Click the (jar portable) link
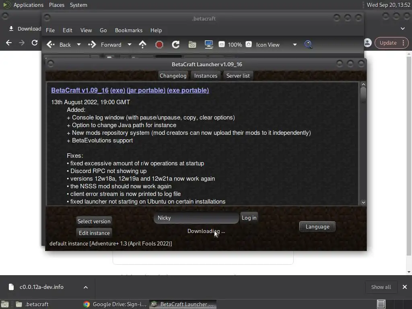Image resolution: width=412 pixels, height=309 pixels. [146, 90]
